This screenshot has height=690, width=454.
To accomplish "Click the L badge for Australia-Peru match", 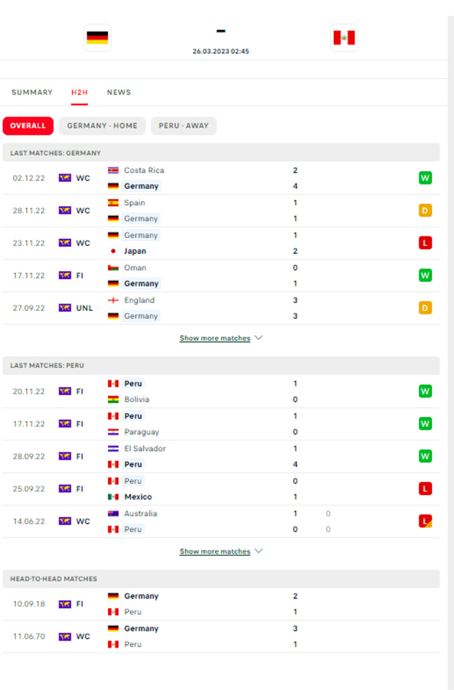I will pos(425,521).
